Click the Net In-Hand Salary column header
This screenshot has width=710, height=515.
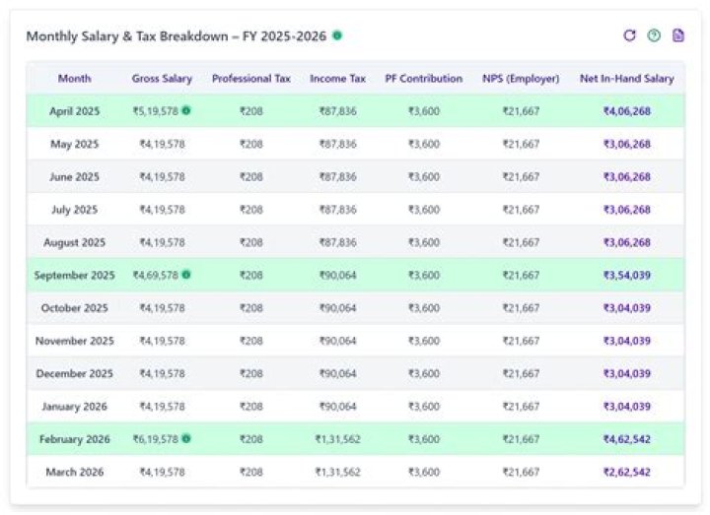pos(626,79)
